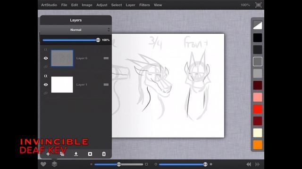Select the Layer 1 white thumbnail
This screenshot has width=302, height=169.
click(x=62, y=84)
